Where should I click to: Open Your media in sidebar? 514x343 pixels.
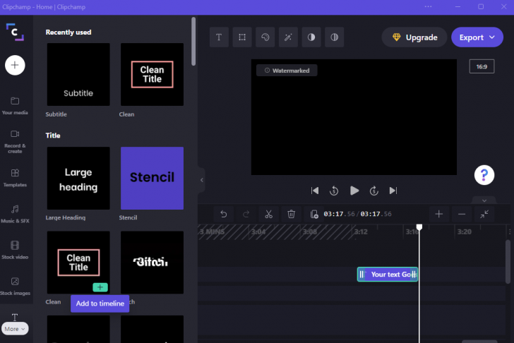coord(15,106)
